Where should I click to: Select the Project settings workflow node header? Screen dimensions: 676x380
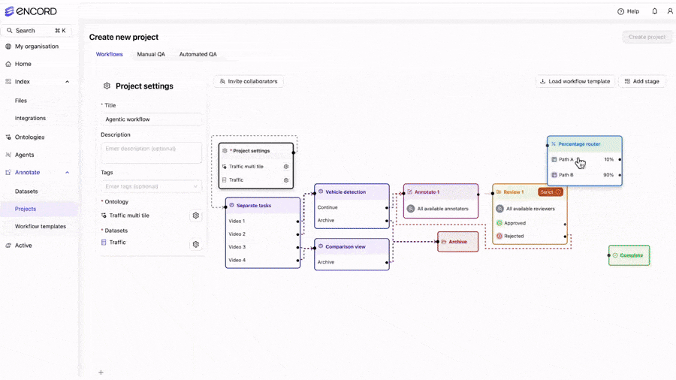tap(256, 151)
